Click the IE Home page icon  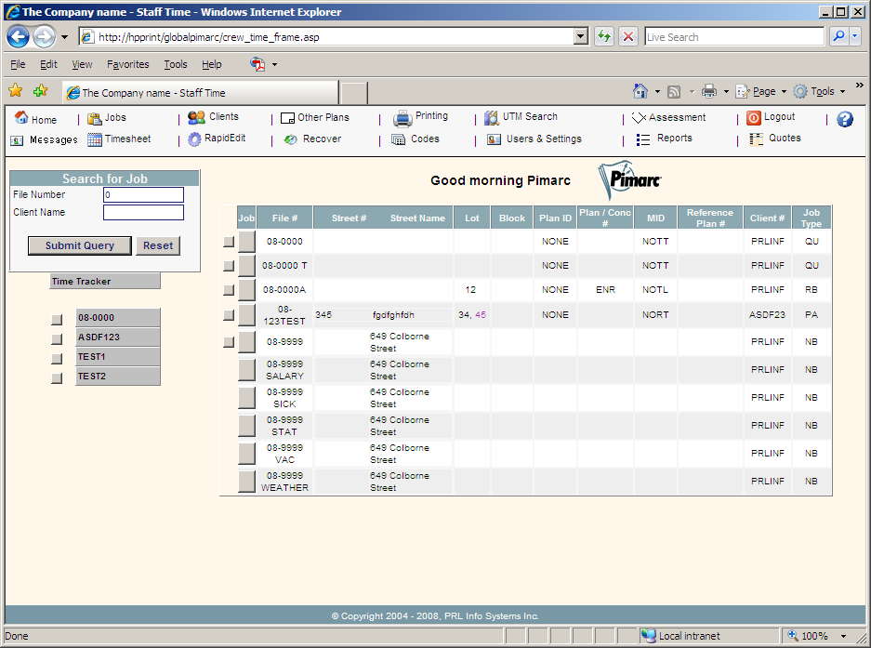(640, 91)
